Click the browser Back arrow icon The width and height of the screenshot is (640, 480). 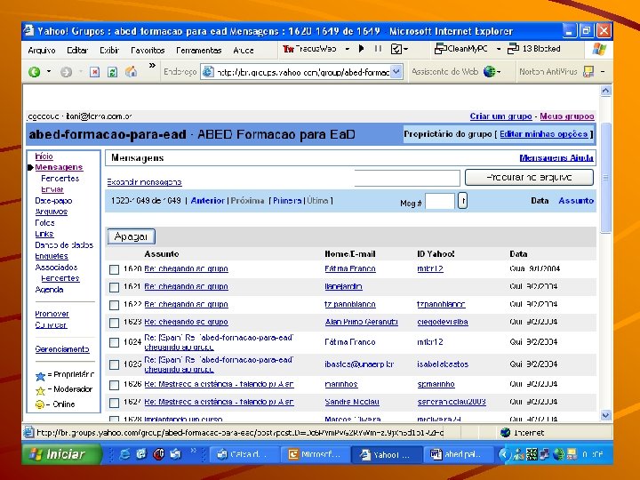tap(35, 72)
